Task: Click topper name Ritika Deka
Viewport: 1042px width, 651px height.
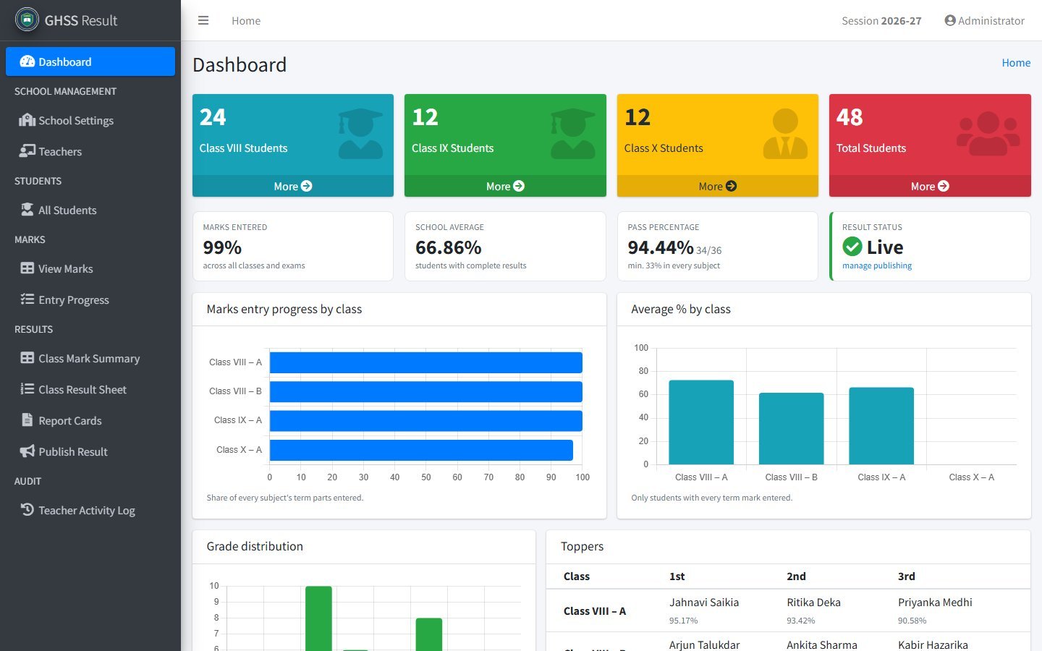Action: 813,602
